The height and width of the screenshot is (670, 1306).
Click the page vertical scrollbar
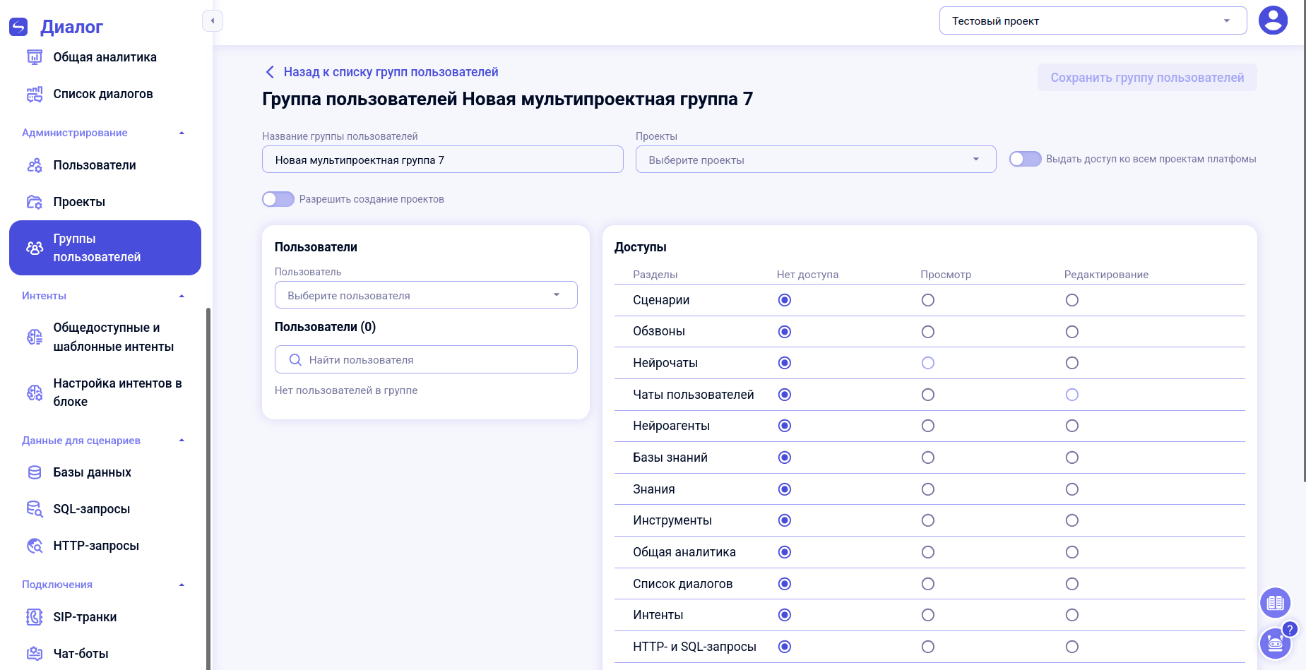coord(1304,240)
